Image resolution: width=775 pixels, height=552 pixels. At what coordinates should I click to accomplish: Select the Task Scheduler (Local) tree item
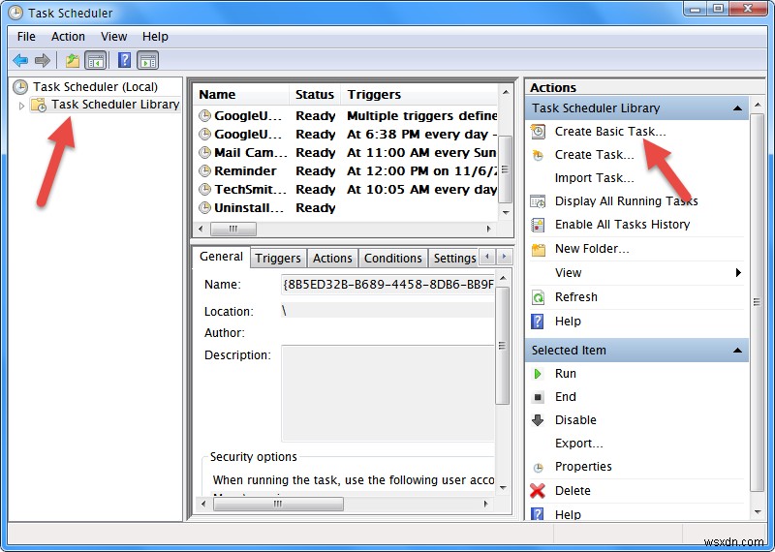click(95, 87)
